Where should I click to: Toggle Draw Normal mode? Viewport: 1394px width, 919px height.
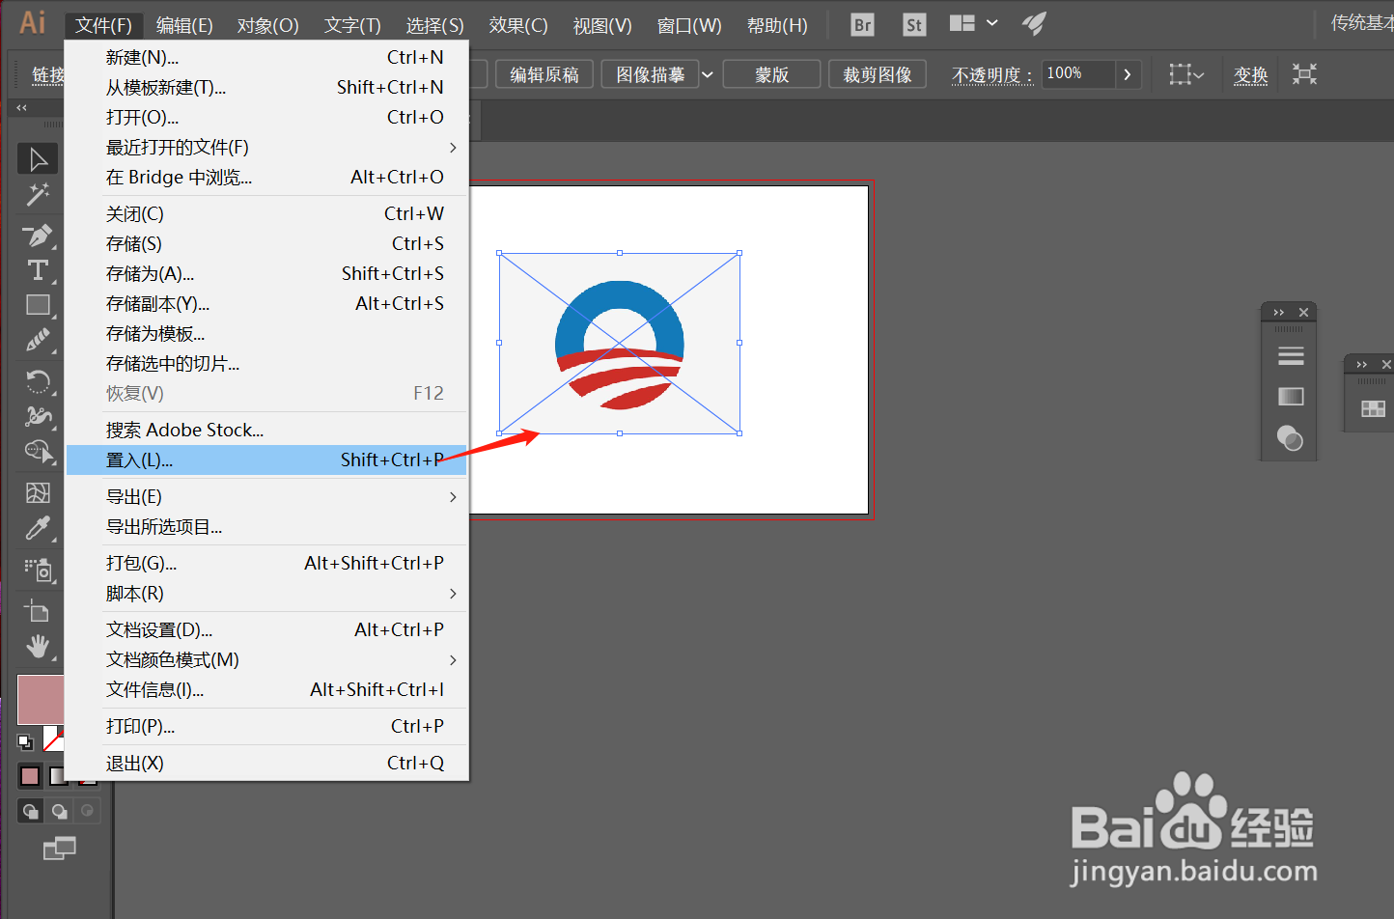30,811
